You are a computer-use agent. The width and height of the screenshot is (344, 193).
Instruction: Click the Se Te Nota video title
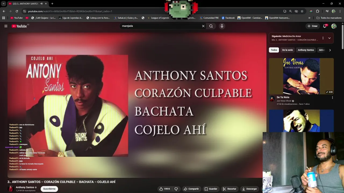(283, 97)
